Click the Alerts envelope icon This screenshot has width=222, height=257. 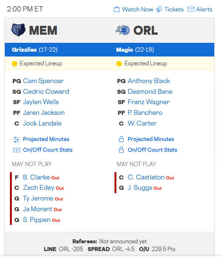coord(191,10)
